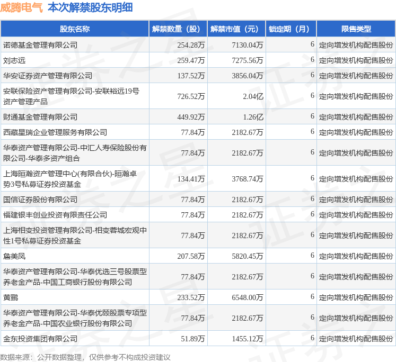Click the 本次解禁股东明细 title text
The image size is (396, 362).
tap(90, 7)
